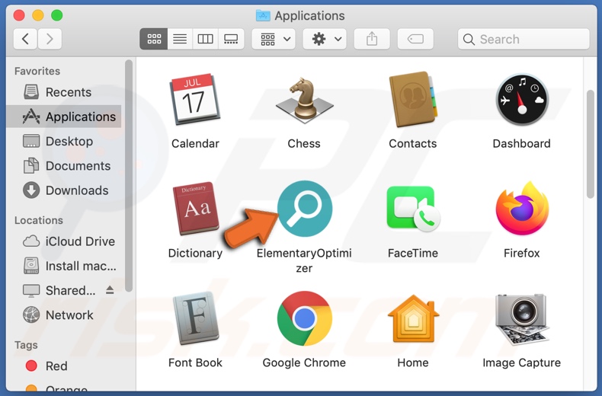Screen dimensions: 602x396
Task: Open the gear action menu
Action: tap(325, 39)
